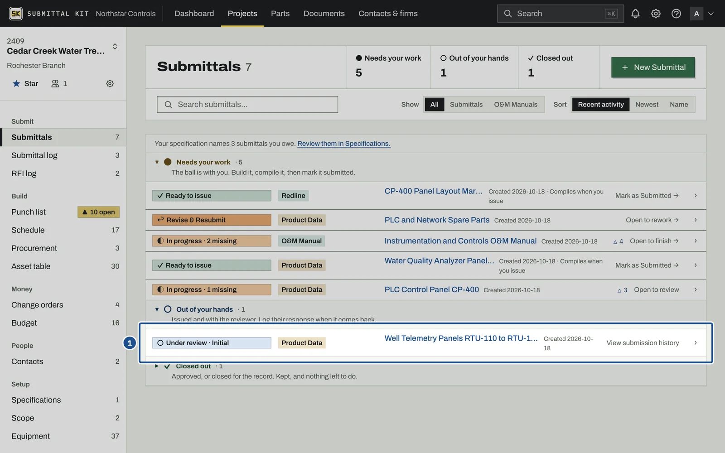Screen dimensions: 725x453
Task: Open Contacts & firms tab
Action: [x=388, y=14]
